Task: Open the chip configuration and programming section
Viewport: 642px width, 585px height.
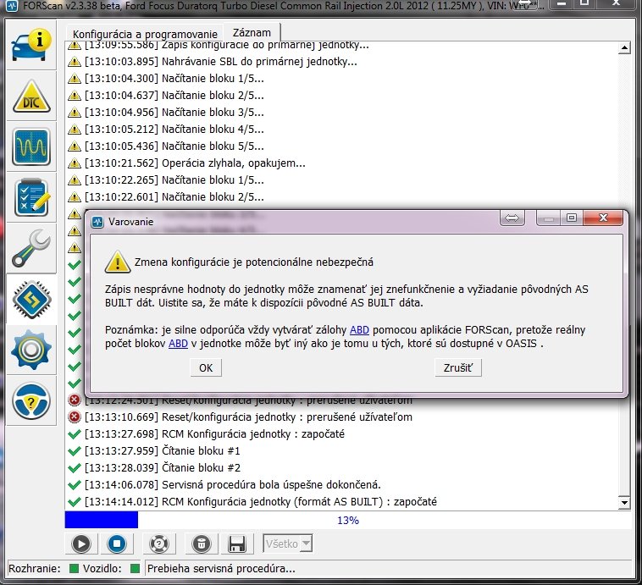Action: (32, 297)
